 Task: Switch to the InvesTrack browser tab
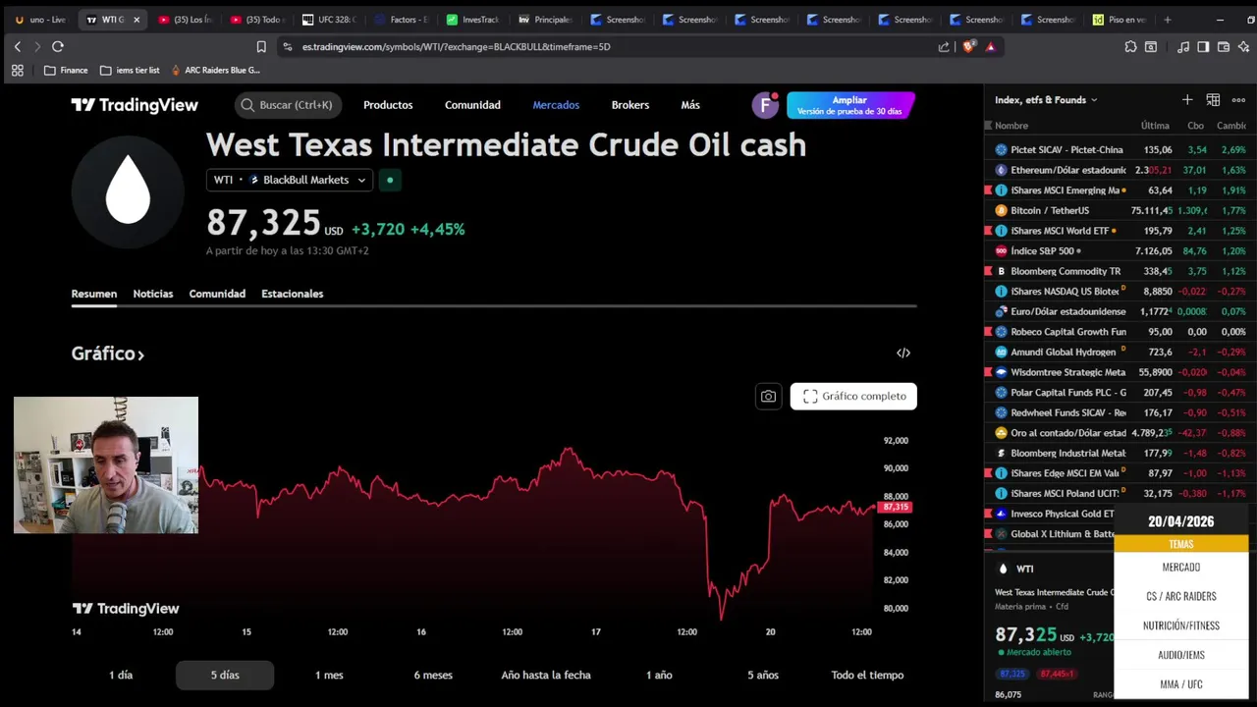(471, 20)
